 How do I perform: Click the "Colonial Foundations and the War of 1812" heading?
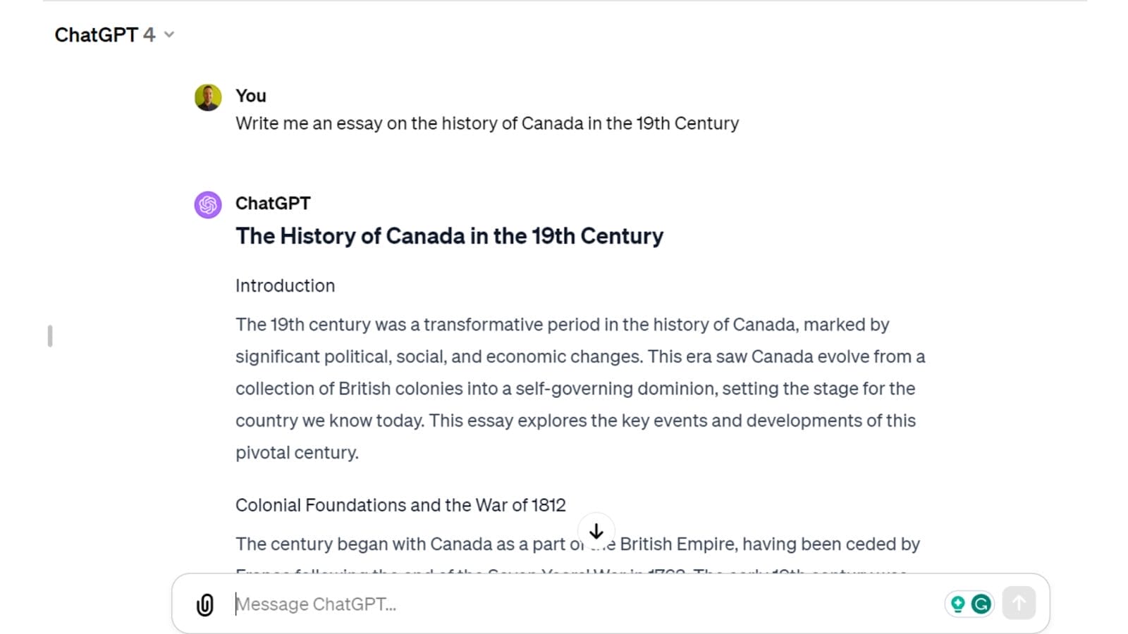pos(400,505)
